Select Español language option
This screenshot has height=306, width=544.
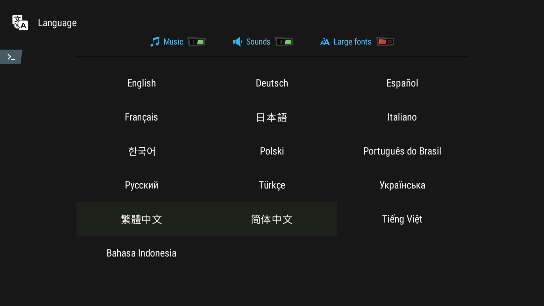(402, 83)
